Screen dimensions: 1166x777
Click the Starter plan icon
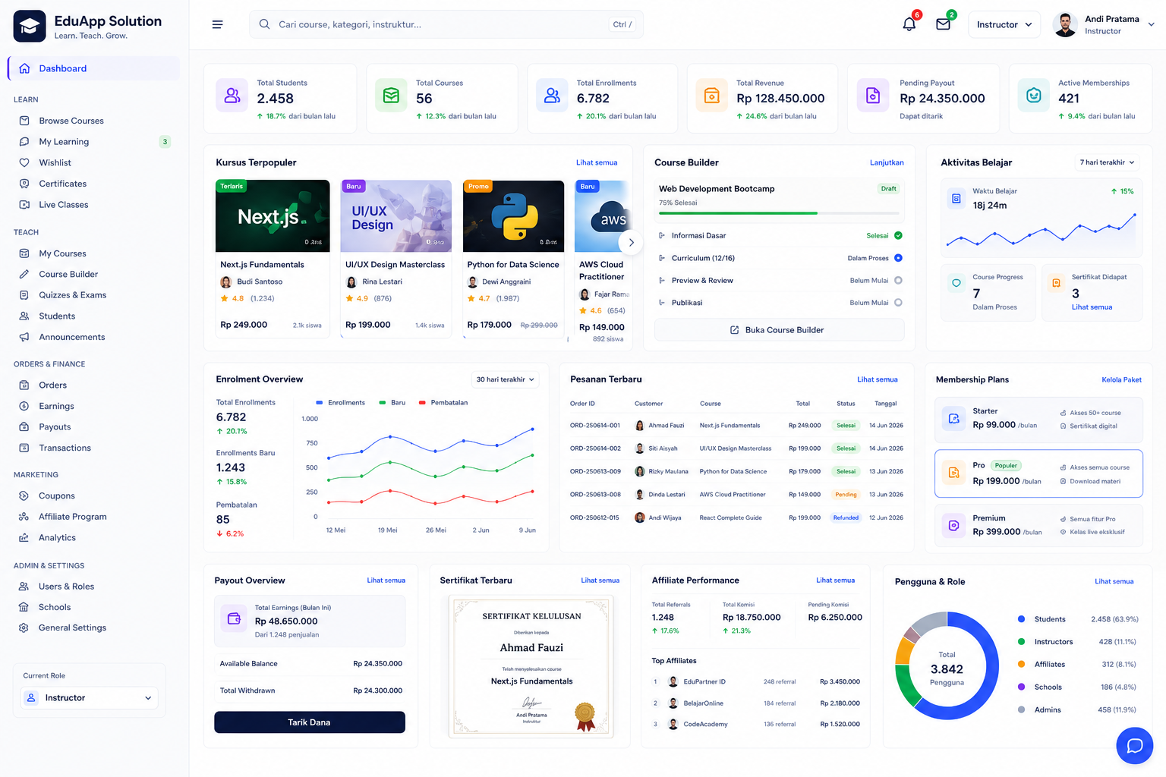click(x=954, y=418)
